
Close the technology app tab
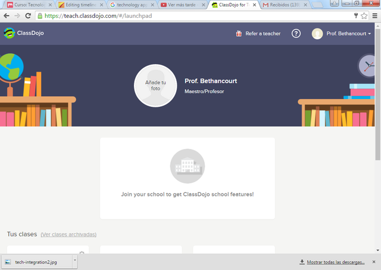pos(152,5)
